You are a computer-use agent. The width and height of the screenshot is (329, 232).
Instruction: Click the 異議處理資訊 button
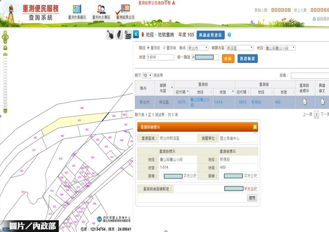coord(211,35)
